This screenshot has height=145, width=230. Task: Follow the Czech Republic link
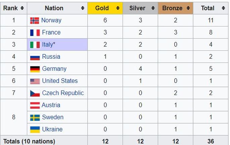(63, 93)
